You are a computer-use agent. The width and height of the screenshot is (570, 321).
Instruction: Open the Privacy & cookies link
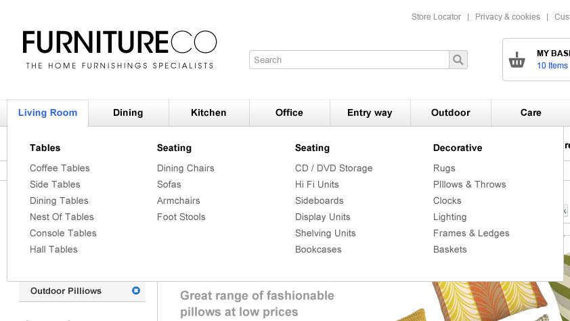[x=508, y=17]
